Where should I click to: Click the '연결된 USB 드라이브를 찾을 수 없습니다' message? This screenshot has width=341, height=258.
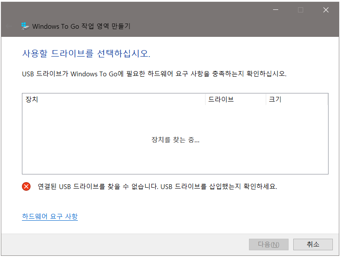point(157,186)
